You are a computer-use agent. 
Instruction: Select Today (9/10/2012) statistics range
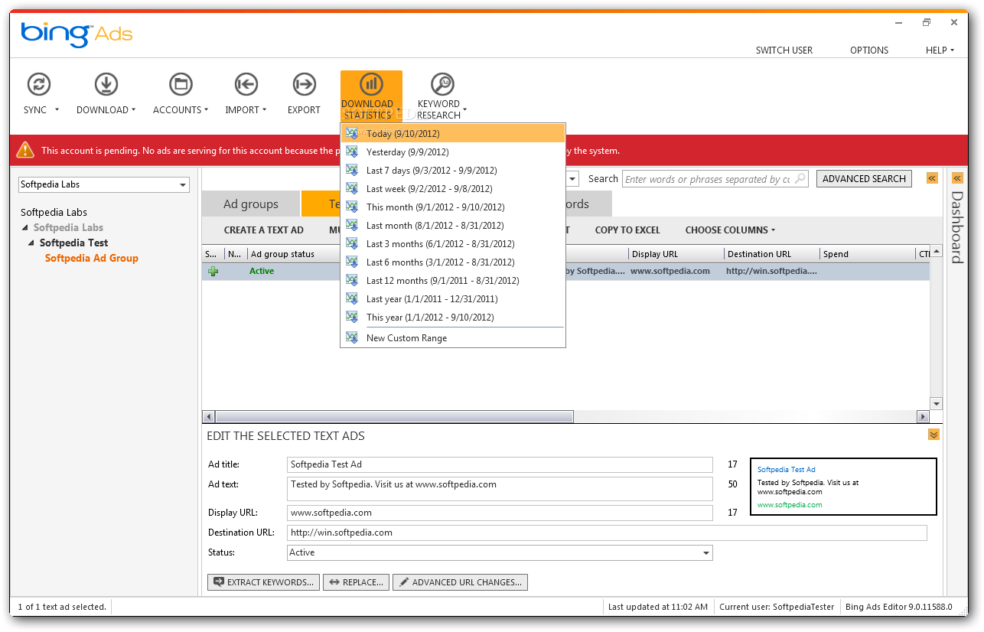453,133
